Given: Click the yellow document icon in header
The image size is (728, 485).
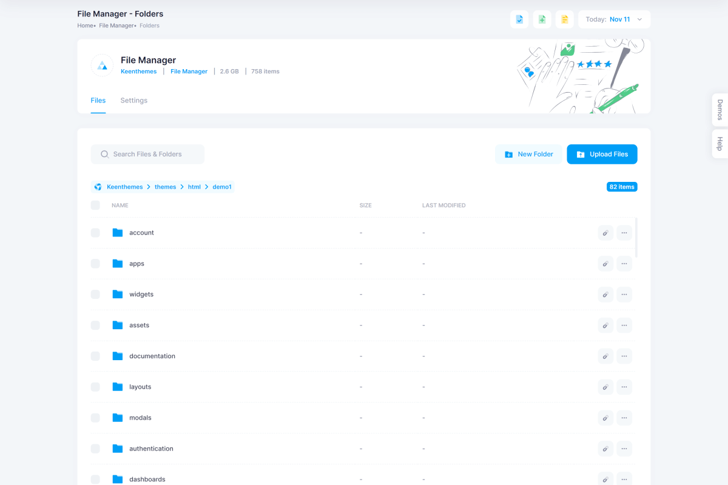Looking at the screenshot, I should click(564, 19).
